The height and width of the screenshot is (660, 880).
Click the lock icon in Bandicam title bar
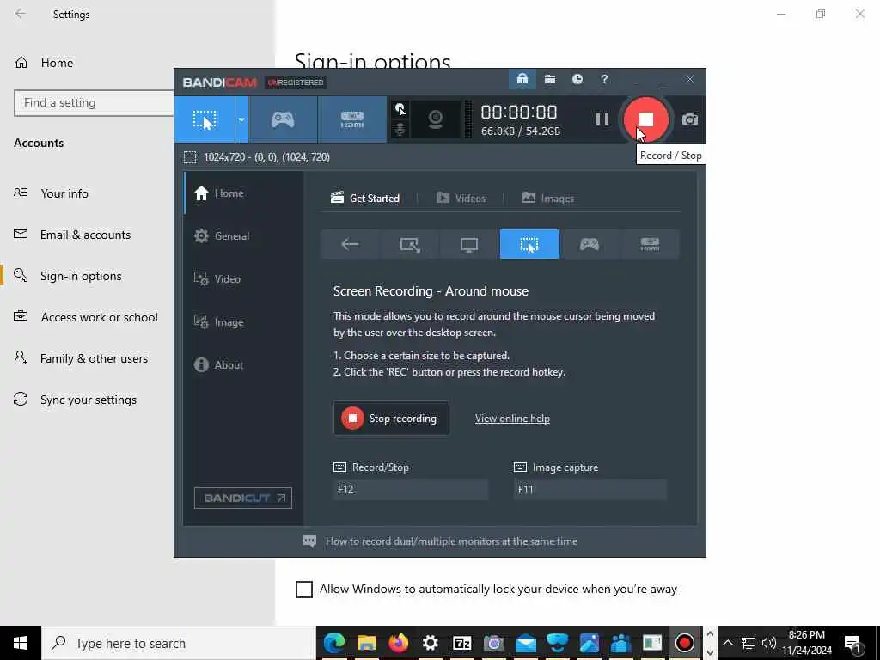[x=522, y=79]
